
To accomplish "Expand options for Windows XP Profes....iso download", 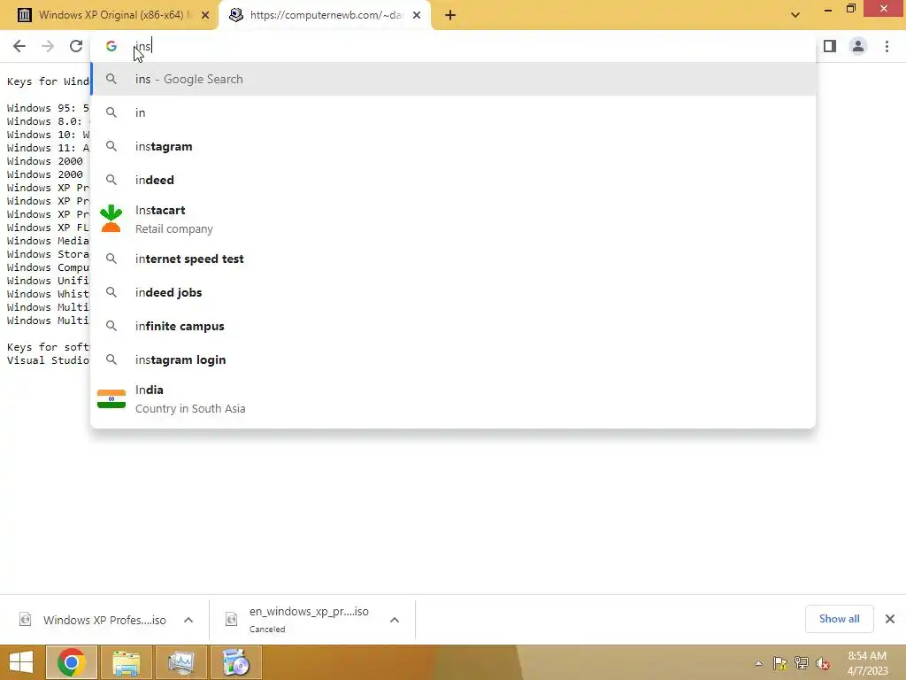I will coord(188,620).
